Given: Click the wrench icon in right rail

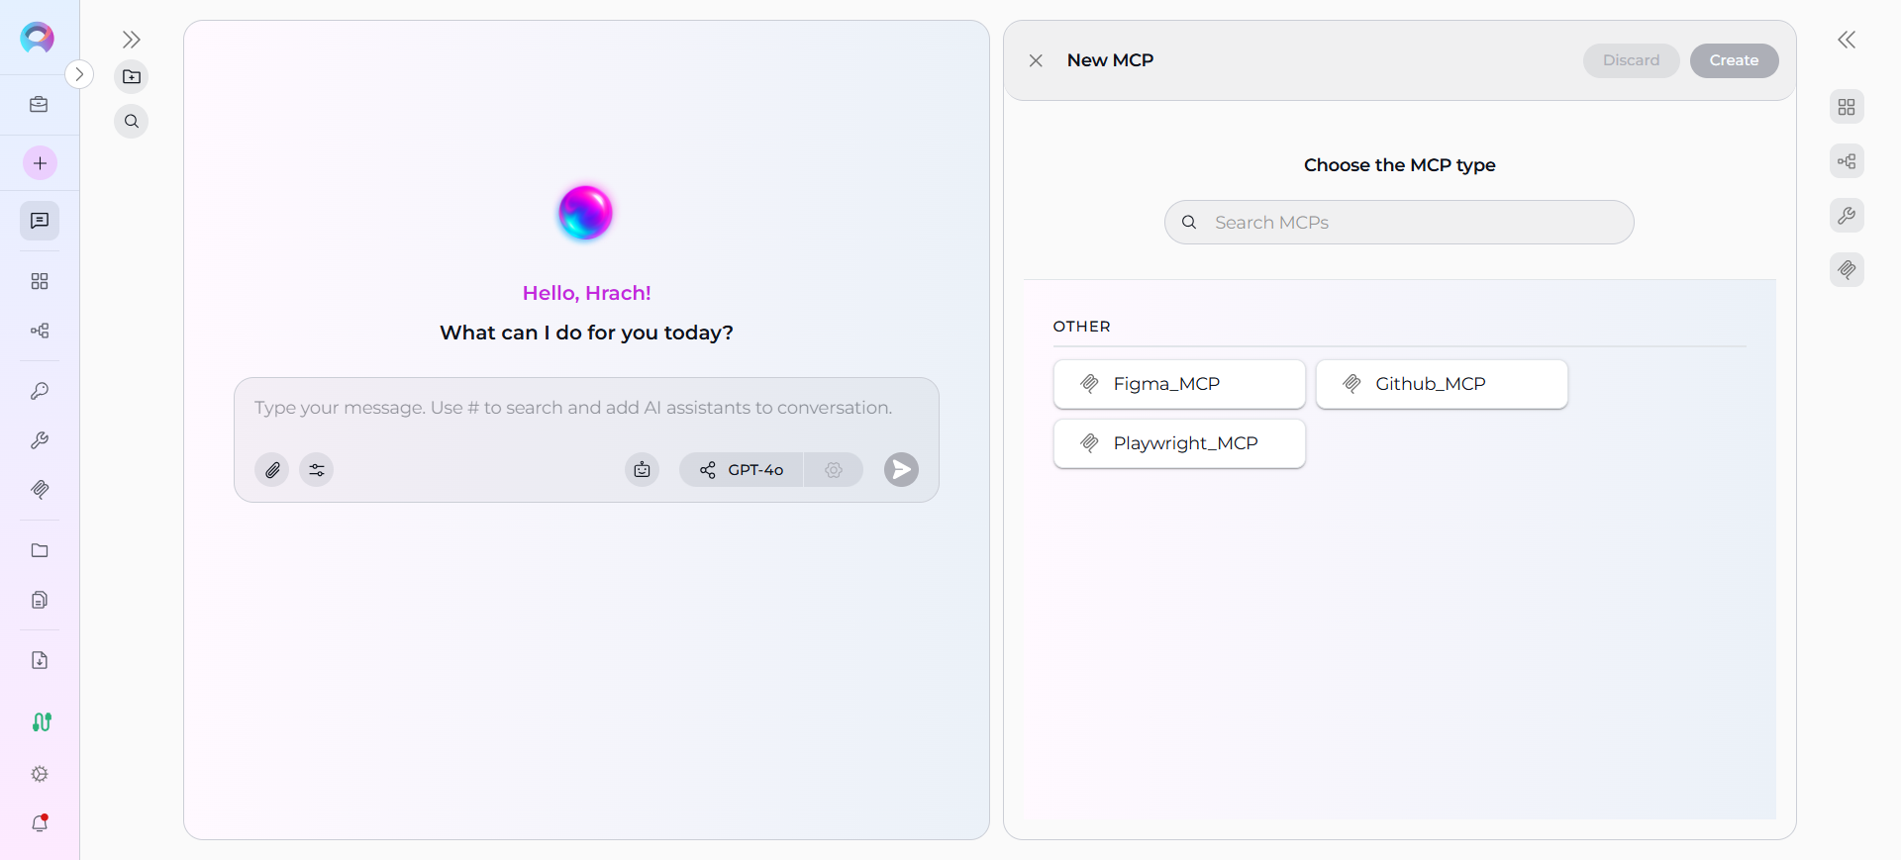Looking at the screenshot, I should point(1847,216).
